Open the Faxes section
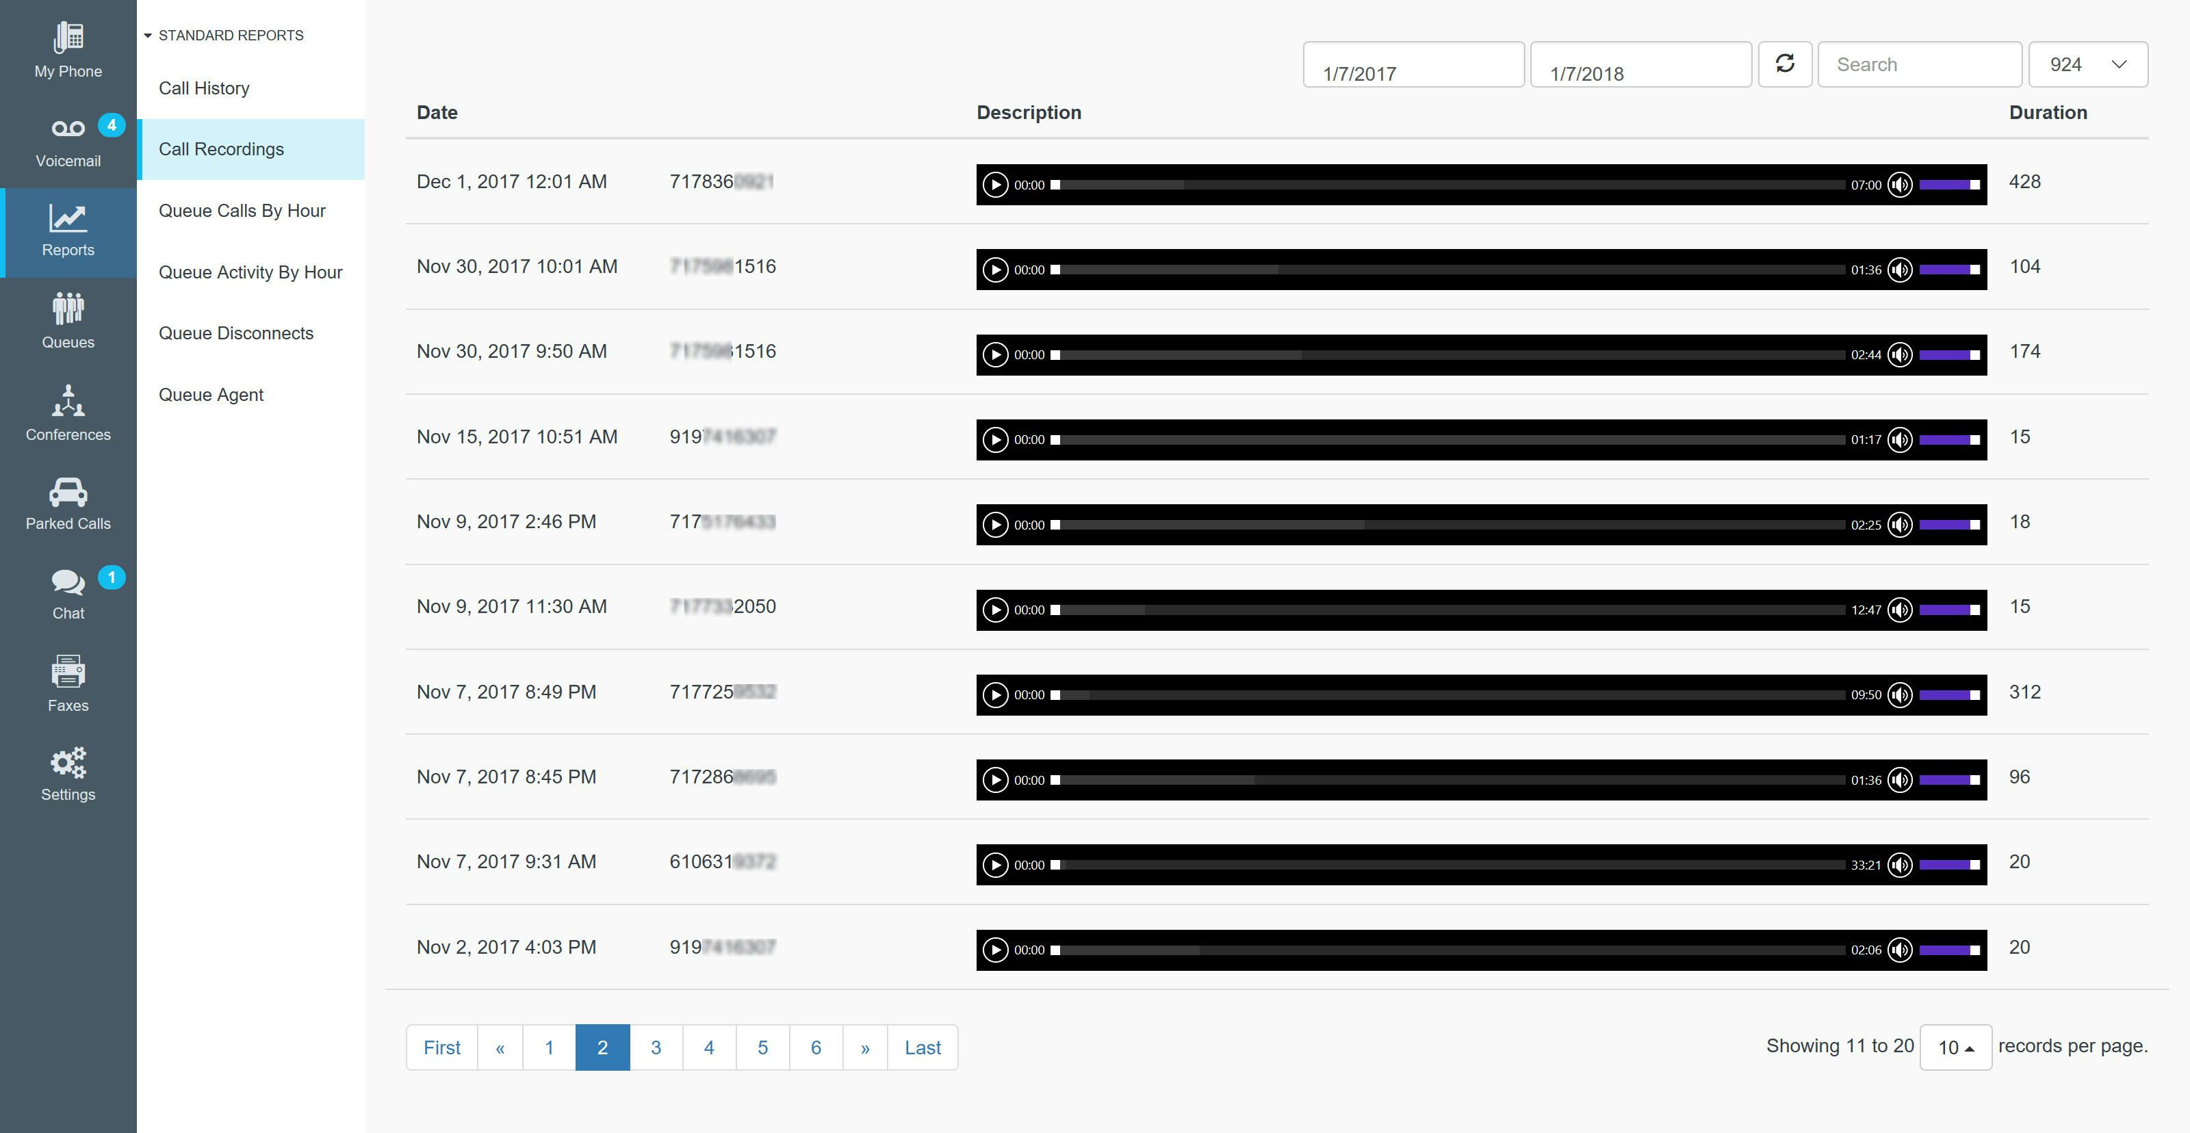The image size is (2190, 1133). click(68, 683)
